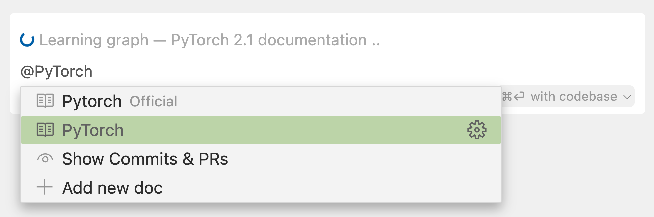Click the @PyTorch mention text
Image resolution: width=654 pixels, height=217 pixels.
57,72
